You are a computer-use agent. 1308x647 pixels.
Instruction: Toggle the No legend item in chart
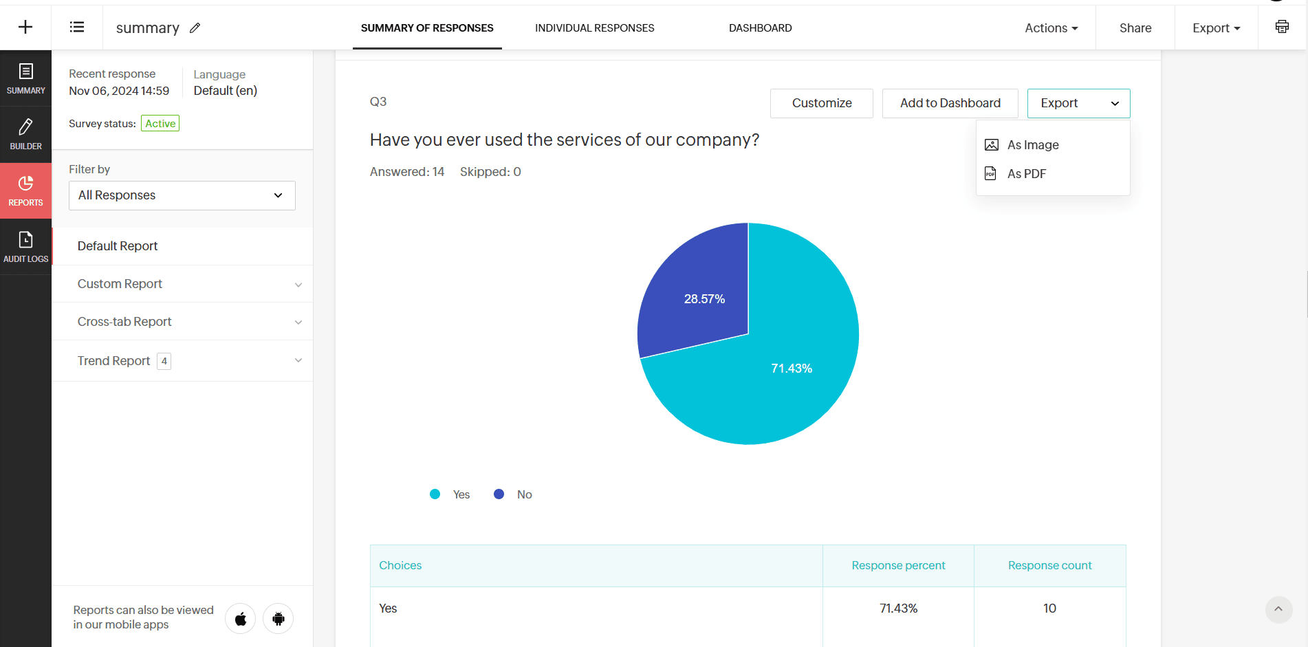(x=514, y=494)
